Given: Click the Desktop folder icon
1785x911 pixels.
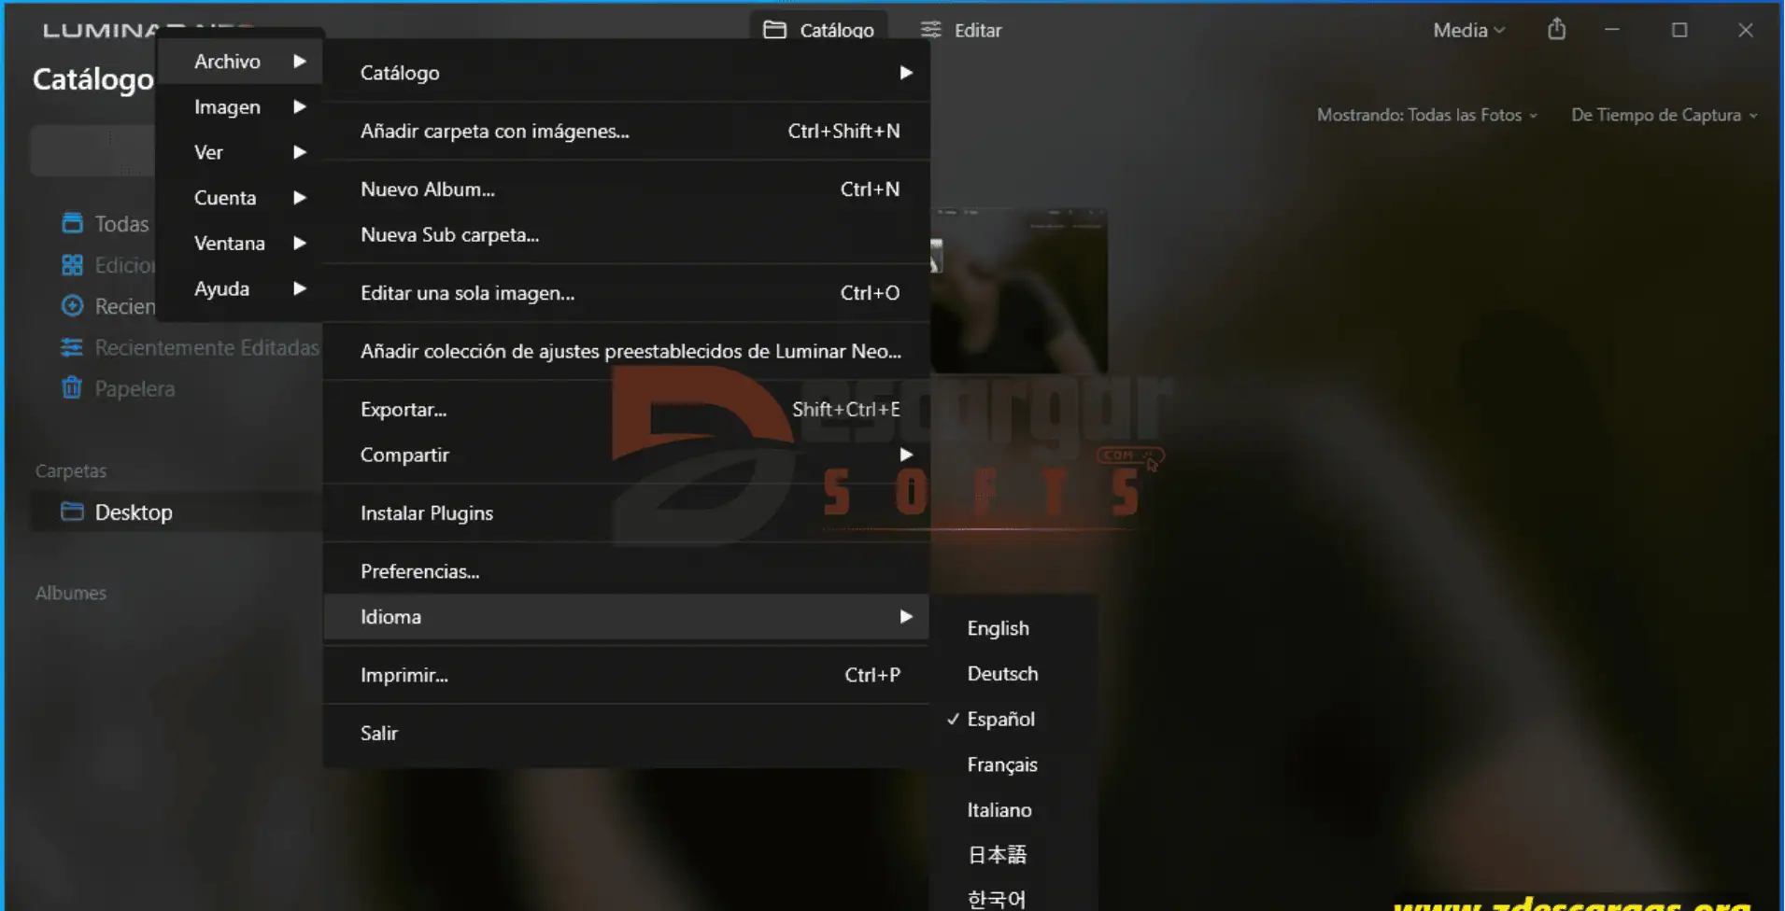Looking at the screenshot, I should point(72,512).
